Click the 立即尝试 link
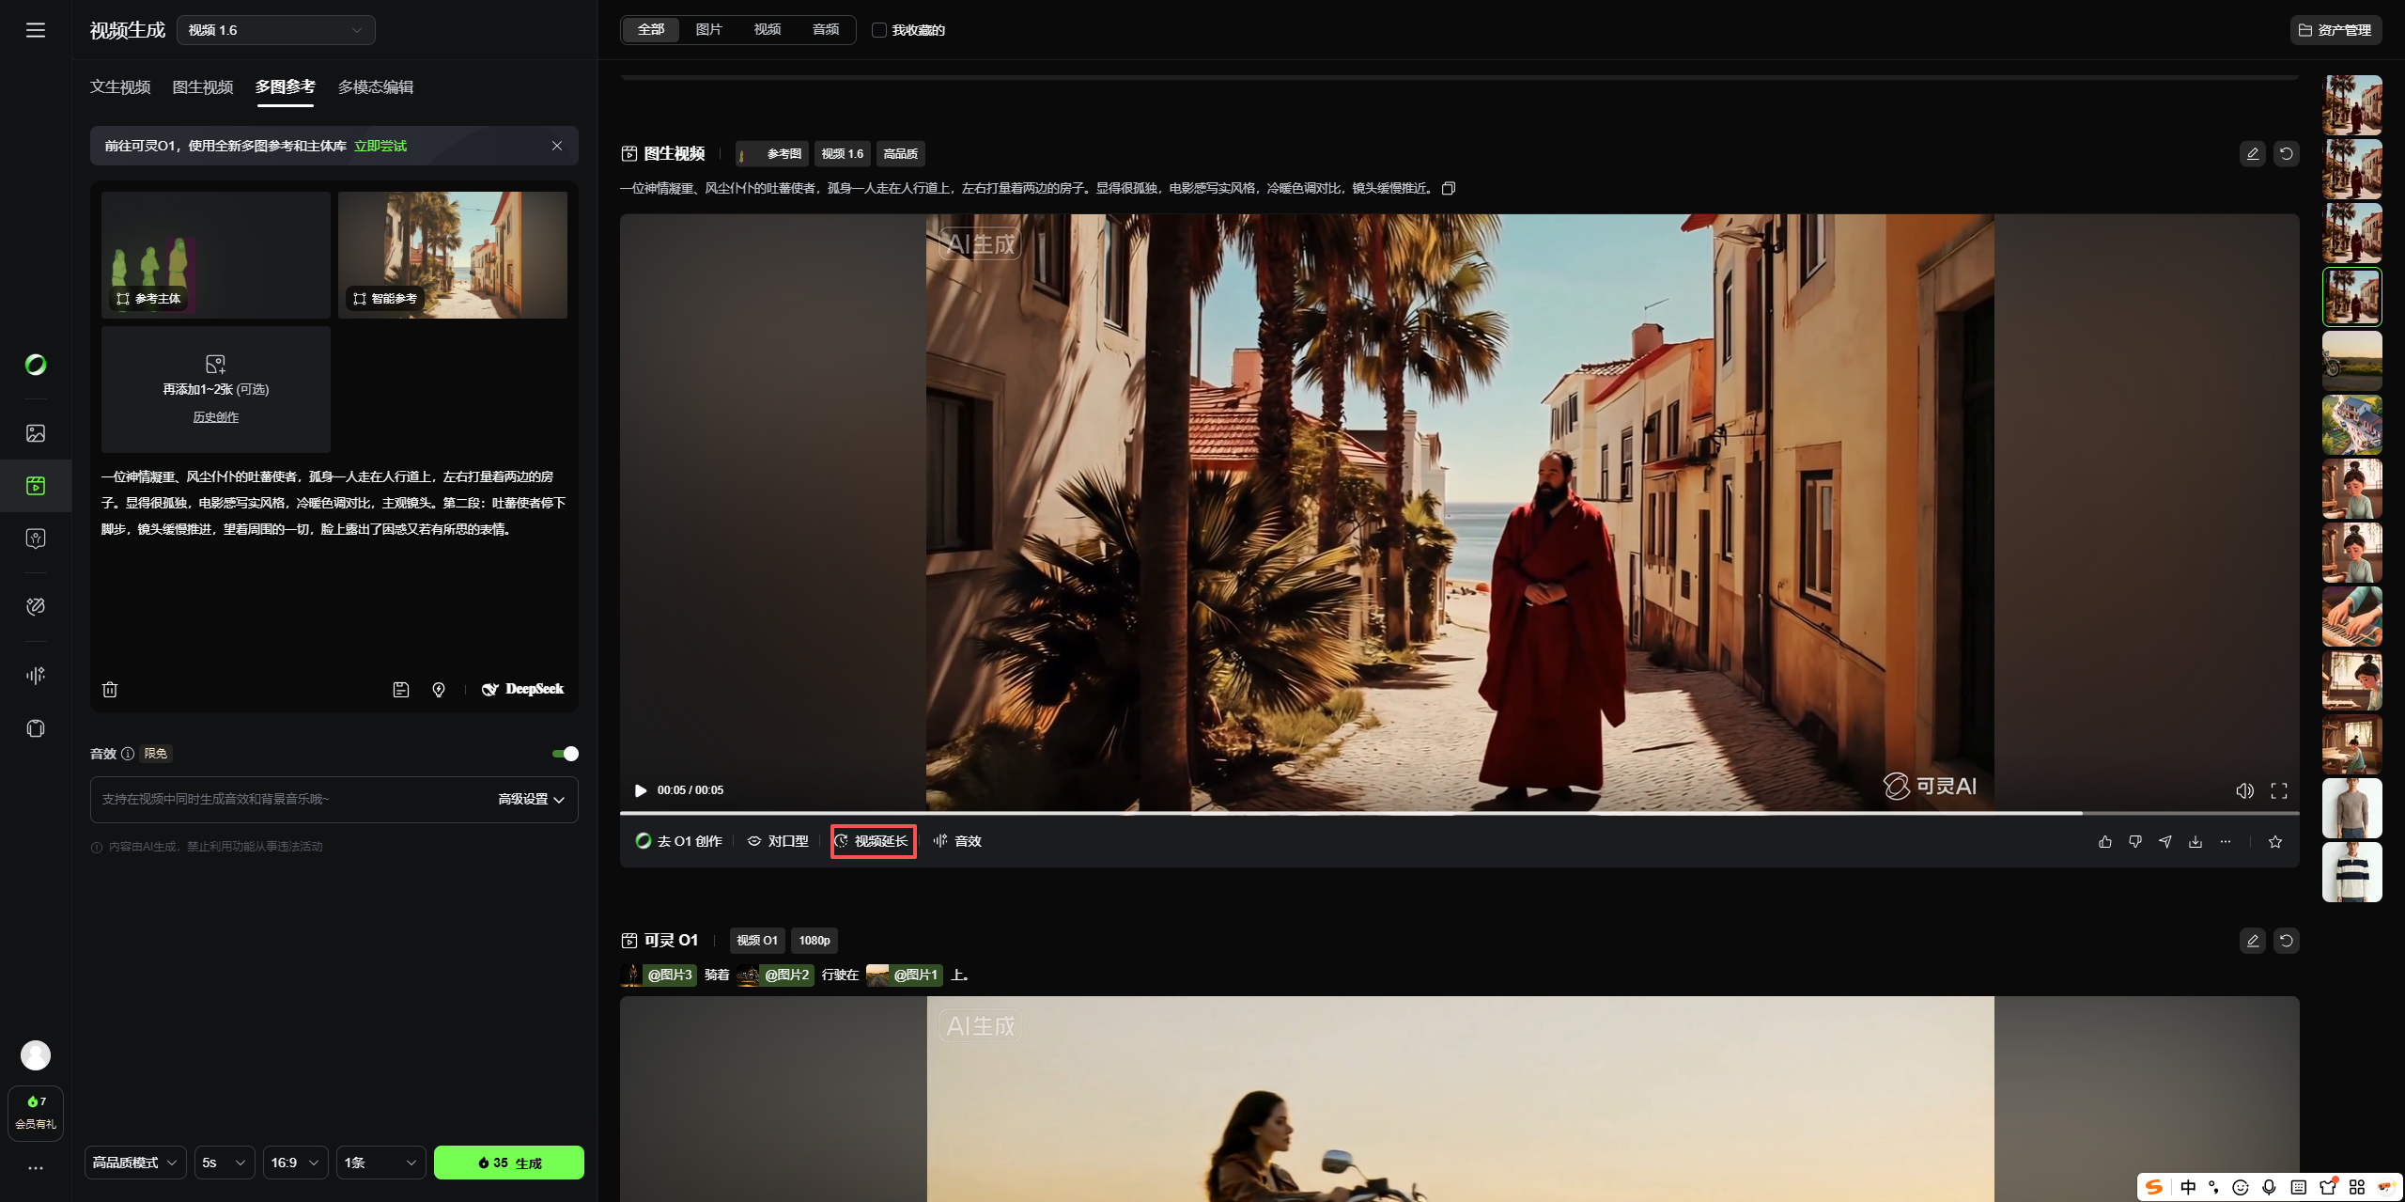 coord(380,146)
